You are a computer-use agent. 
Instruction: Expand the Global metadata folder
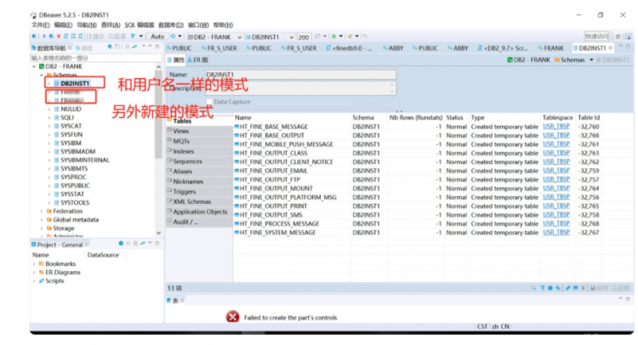click(x=42, y=220)
